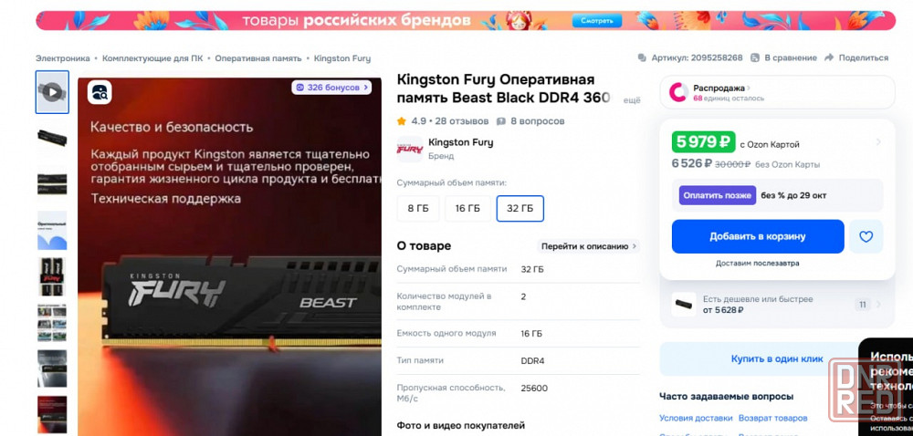The width and height of the screenshot is (913, 436).
Task: Open Комплектующие для ПК breadcrumb
Action: (152, 58)
